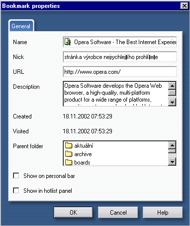Viewport: 190px width, 226px height.
Task: Switch to the General tab
Action: (21, 26)
